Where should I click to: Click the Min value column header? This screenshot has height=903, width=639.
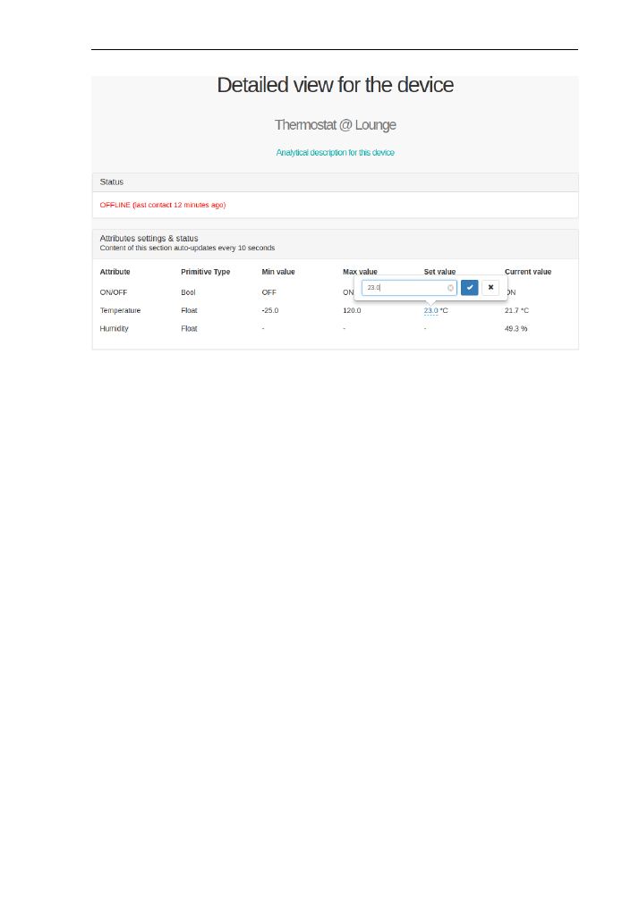[x=277, y=272]
